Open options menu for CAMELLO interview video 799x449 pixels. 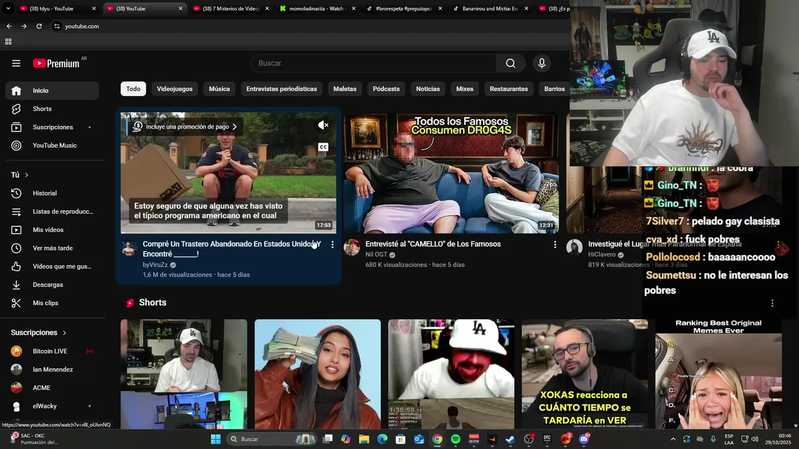coord(555,244)
